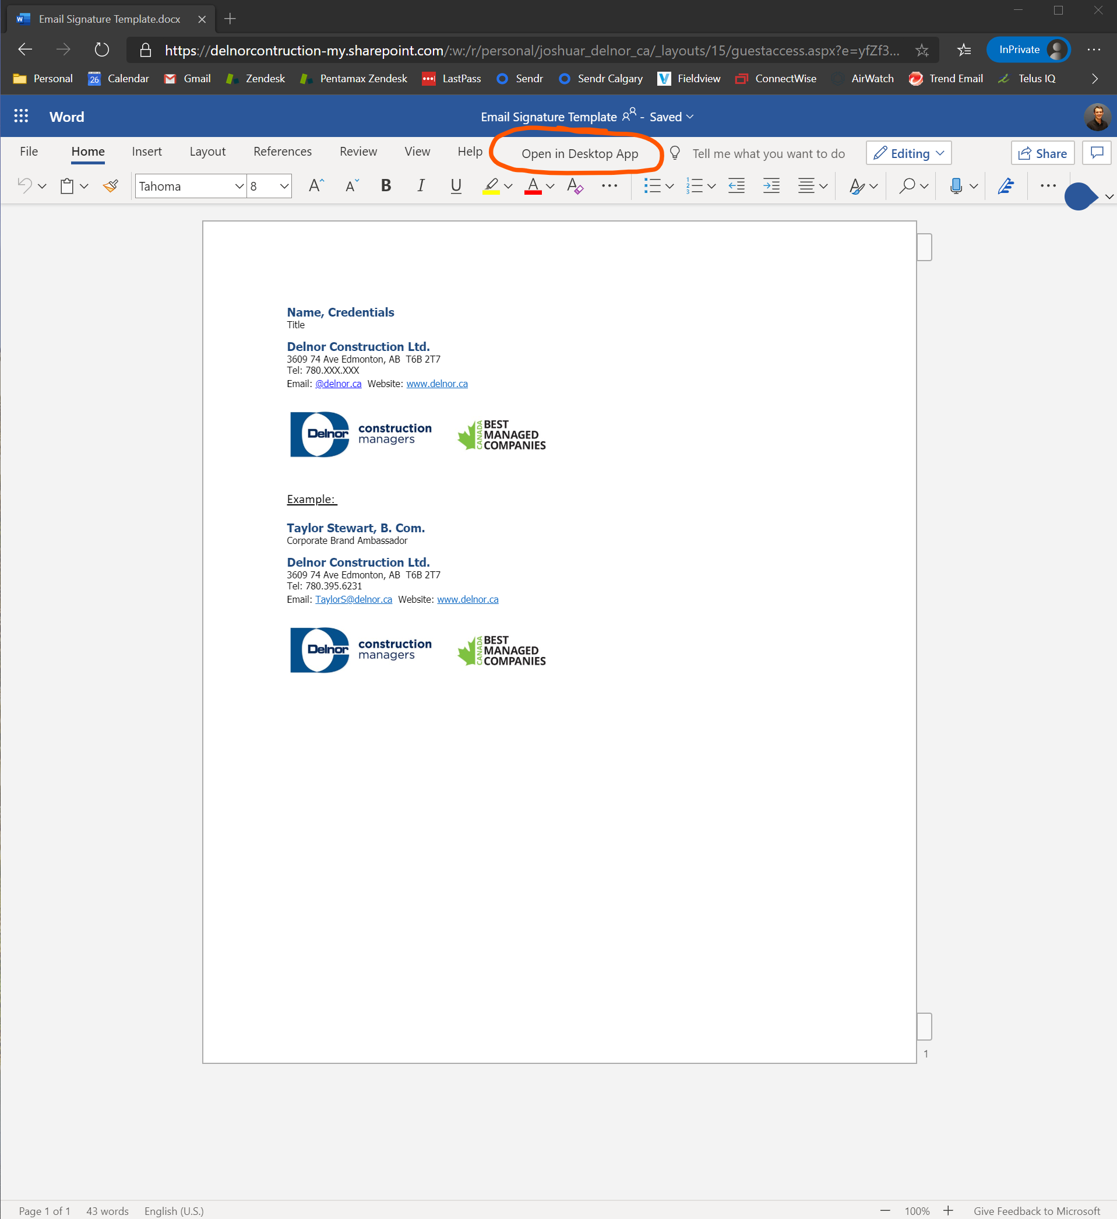Open the Help tab
This screenshot has width=1117, height=1219.
pyautogui.click(x=470, y=151)
